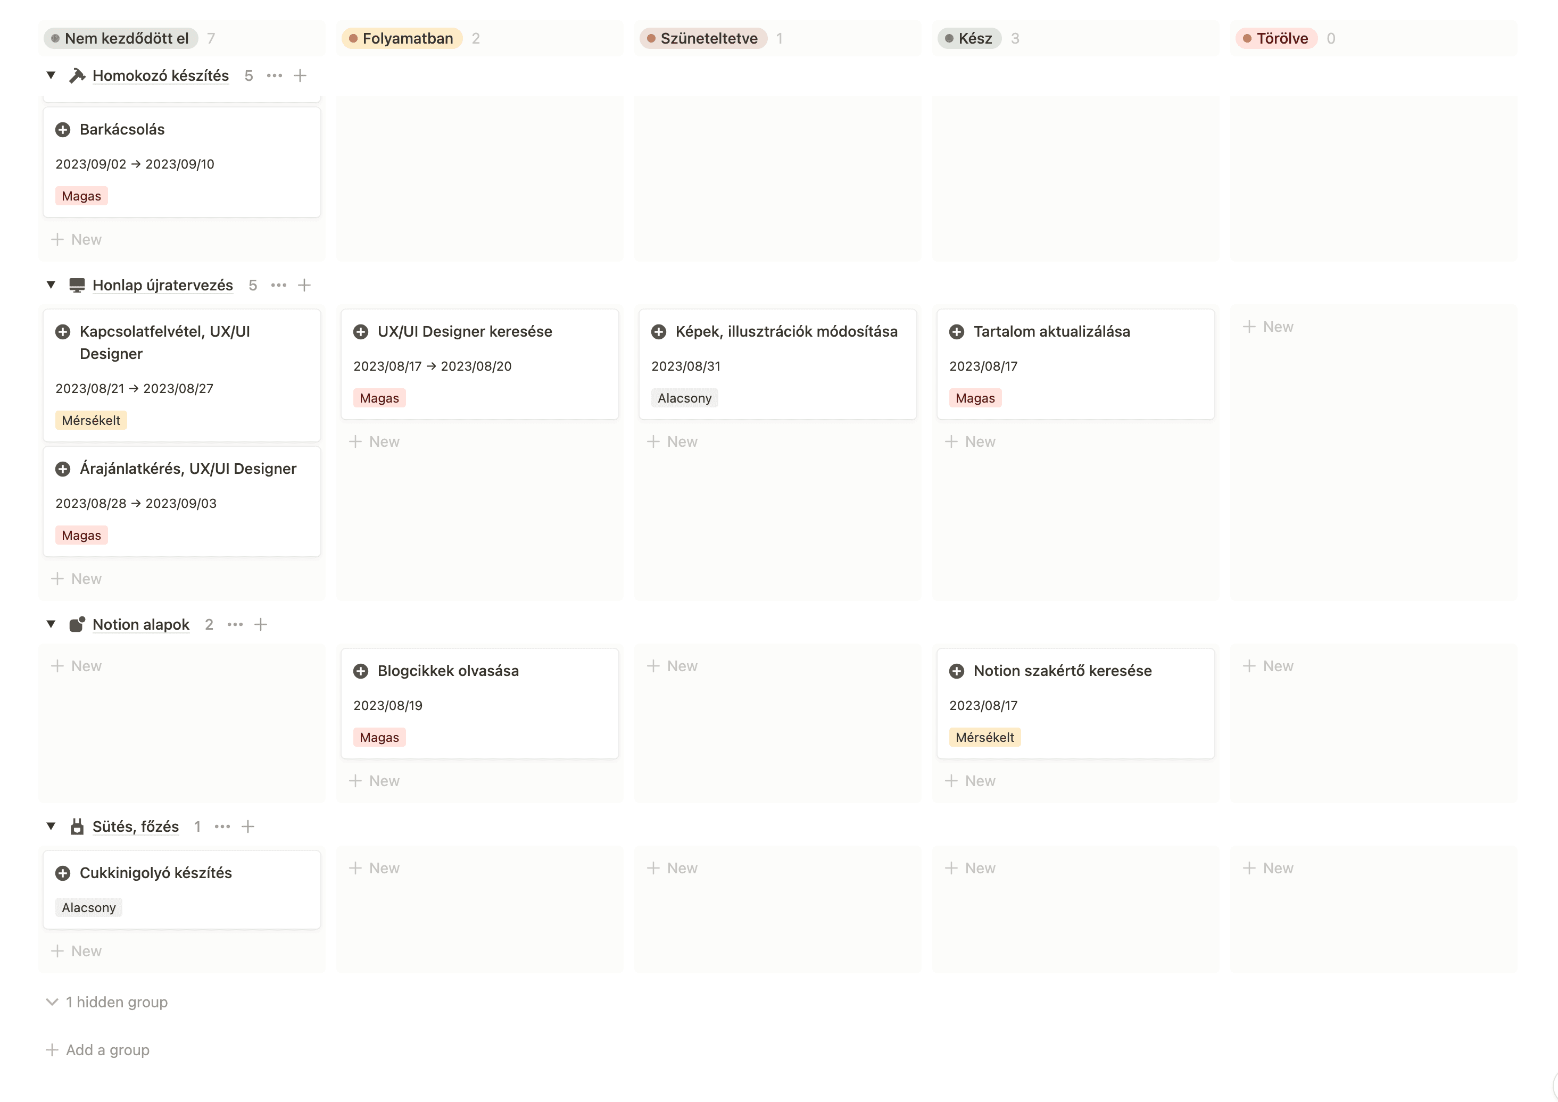Click the add item icon in Honlap újratervezés

302,285
